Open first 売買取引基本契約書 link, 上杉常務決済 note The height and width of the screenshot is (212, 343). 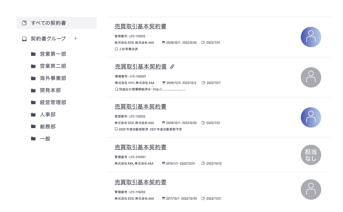coord(141,27)
